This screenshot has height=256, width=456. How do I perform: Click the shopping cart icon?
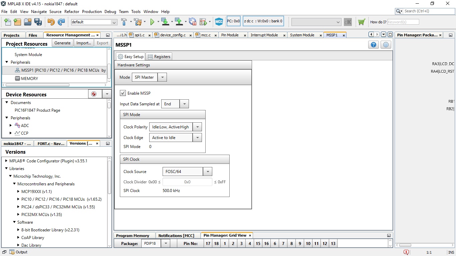(361, 22)
